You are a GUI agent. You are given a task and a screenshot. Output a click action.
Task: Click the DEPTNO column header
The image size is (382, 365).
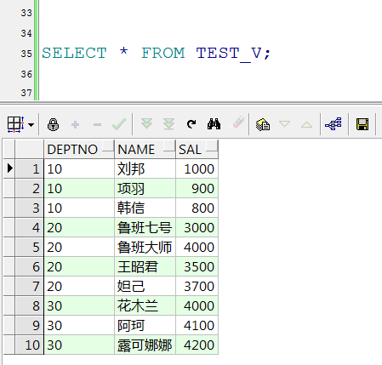[x=79, y=149]
